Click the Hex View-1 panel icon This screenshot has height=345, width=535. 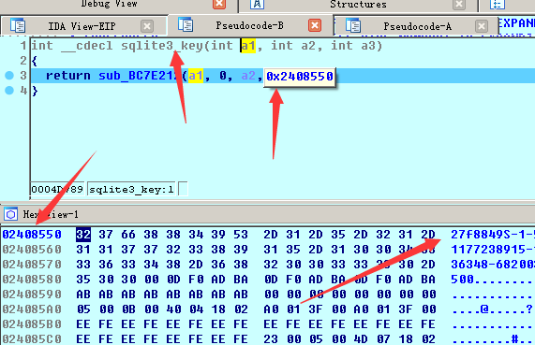click(10, 214)
